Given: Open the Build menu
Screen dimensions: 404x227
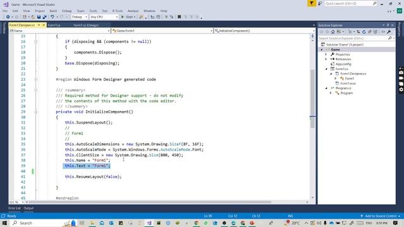Looking at the screenshot, I should coord(53,11).
